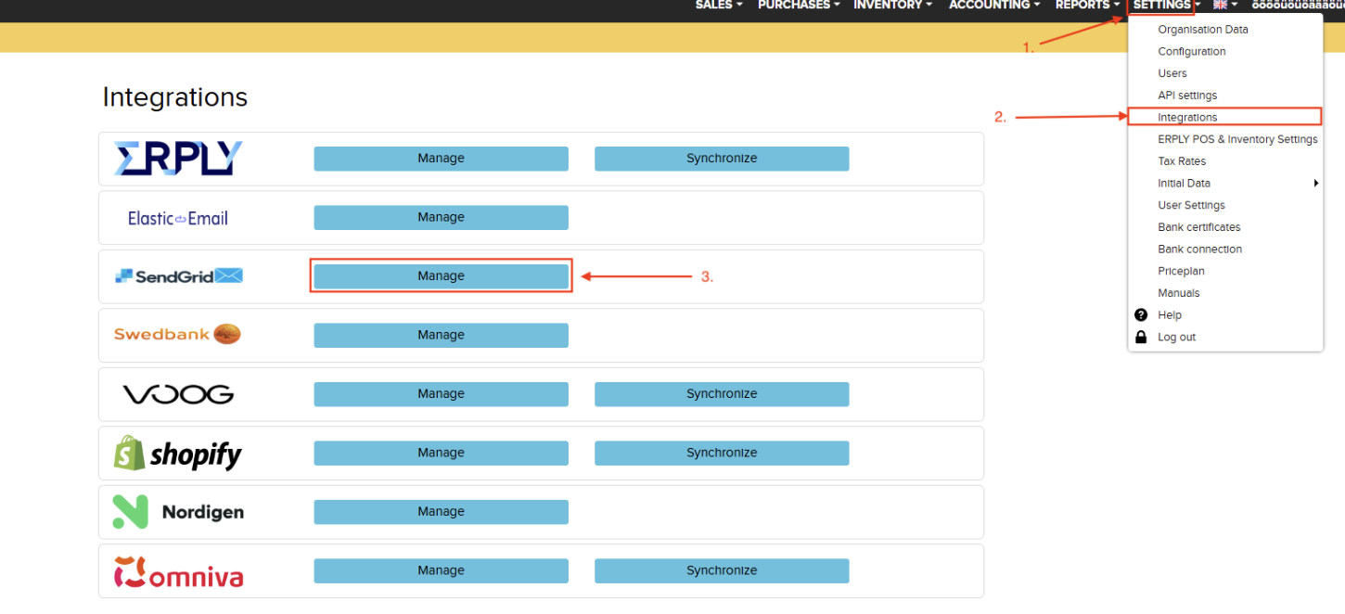
Task: Click Manage button for Swedbank
Action: pos(441,335)
